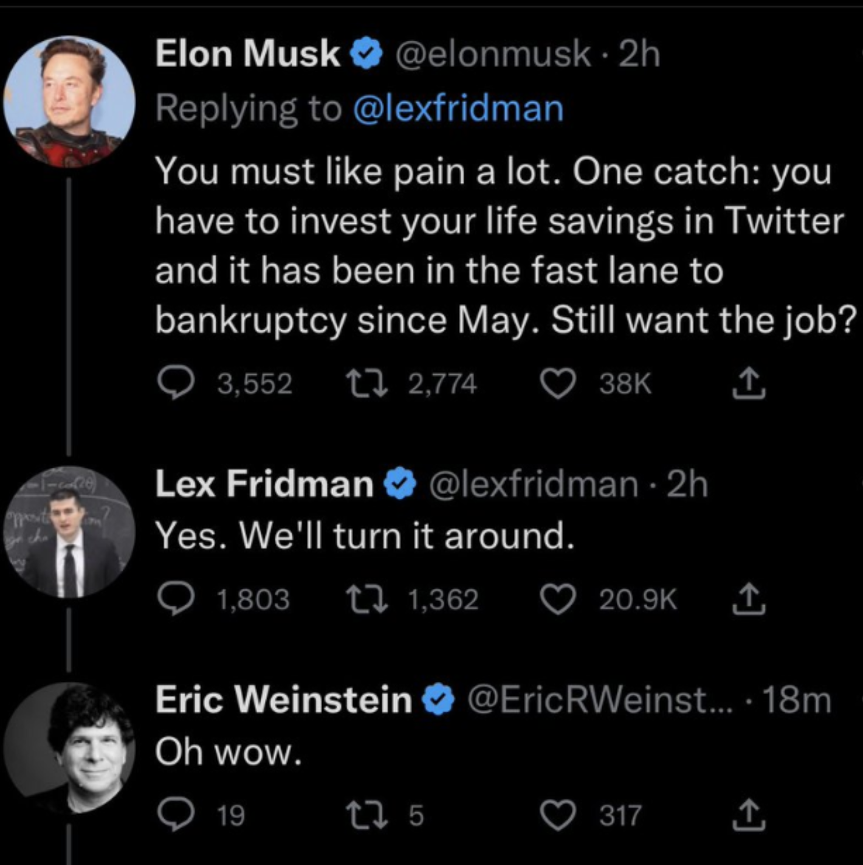Share Lex Fridman's tweet
Viewport: 863px width, 865px height.
pos(748,599)
